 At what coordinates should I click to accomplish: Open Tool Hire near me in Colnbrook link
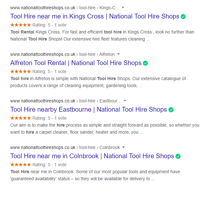(x=92, y=156)
